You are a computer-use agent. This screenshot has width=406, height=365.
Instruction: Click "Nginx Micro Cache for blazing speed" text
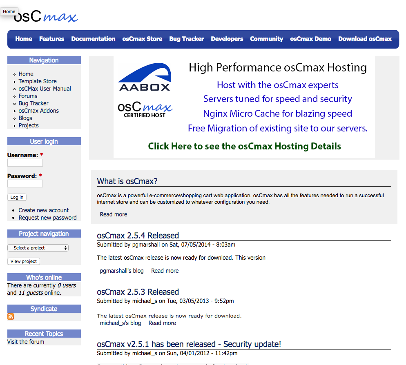(278, 114)
